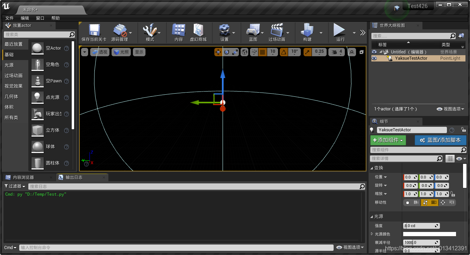
Task: Click the 光源颜色 color bar
Action: (x=429, y=234)
